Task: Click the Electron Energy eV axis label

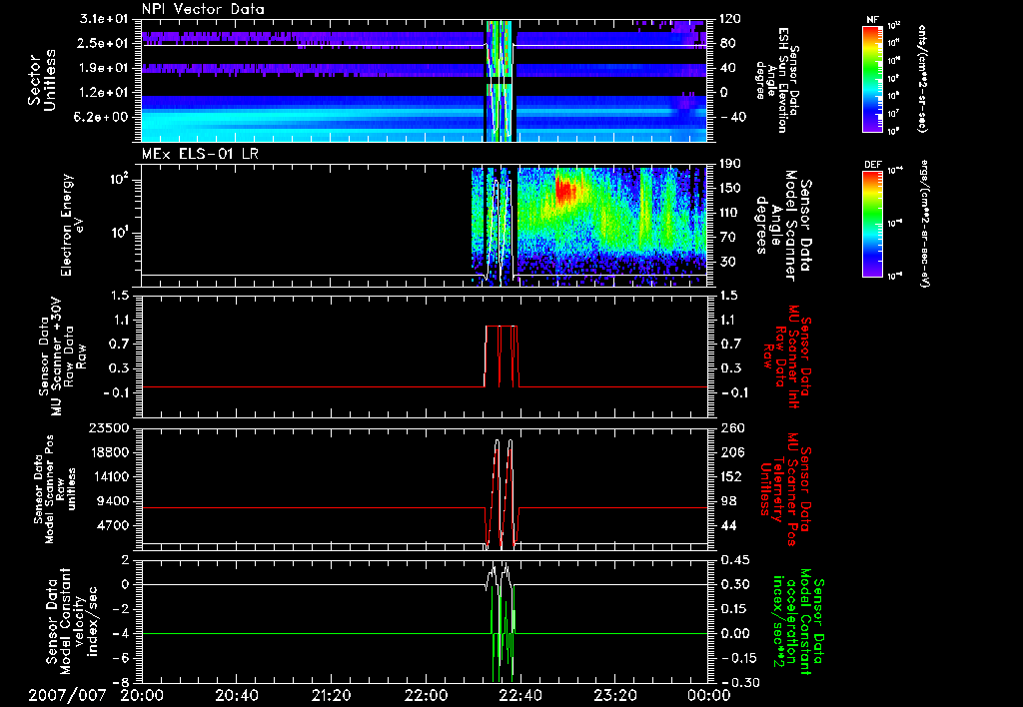Action: point(69,225)
